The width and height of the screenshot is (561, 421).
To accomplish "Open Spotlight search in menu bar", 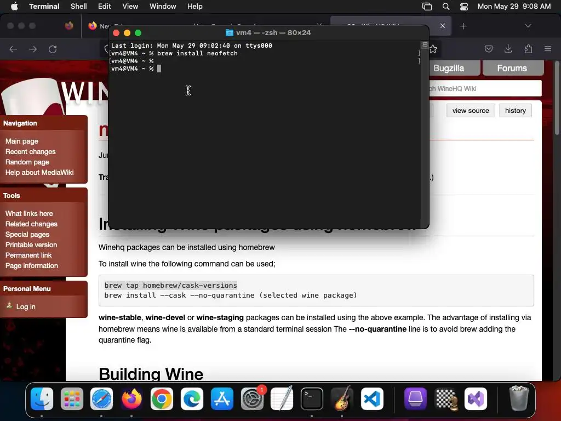I will (446, 7).
